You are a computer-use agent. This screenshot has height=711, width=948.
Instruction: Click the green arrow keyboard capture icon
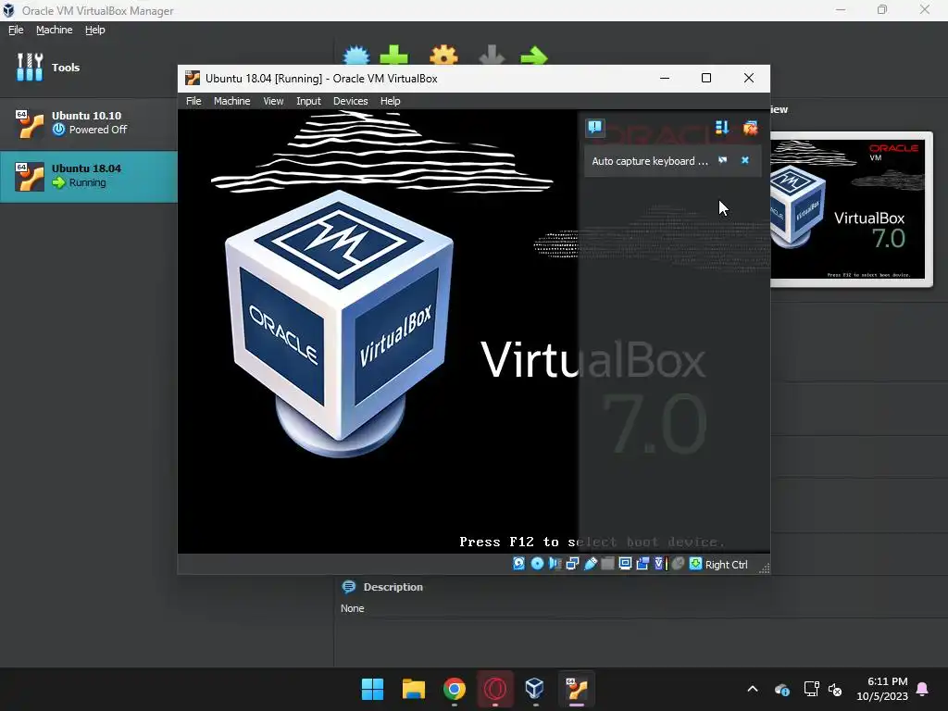coord(696,564)
